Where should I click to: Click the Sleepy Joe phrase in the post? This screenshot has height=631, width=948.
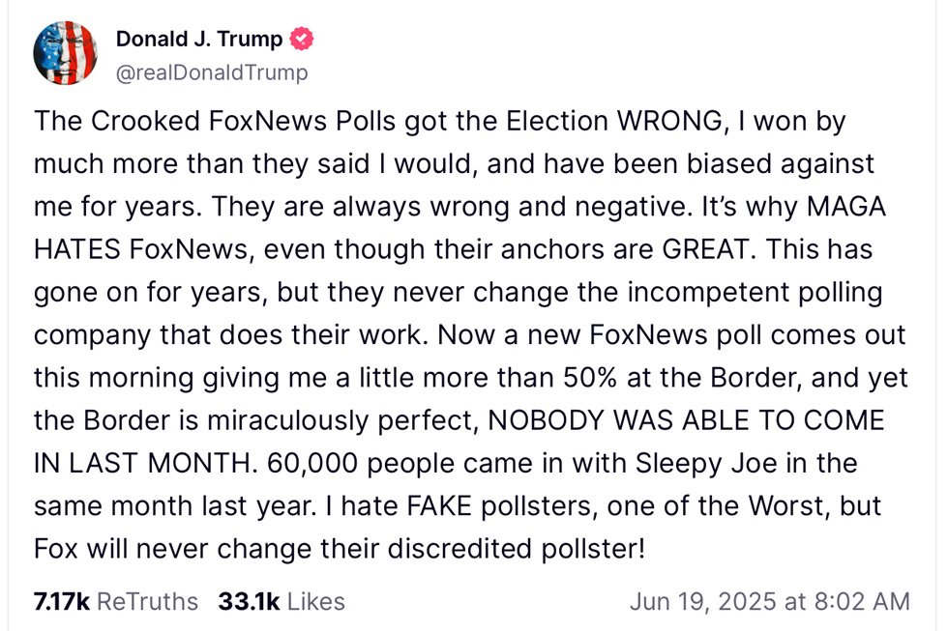tap(706, 463)
